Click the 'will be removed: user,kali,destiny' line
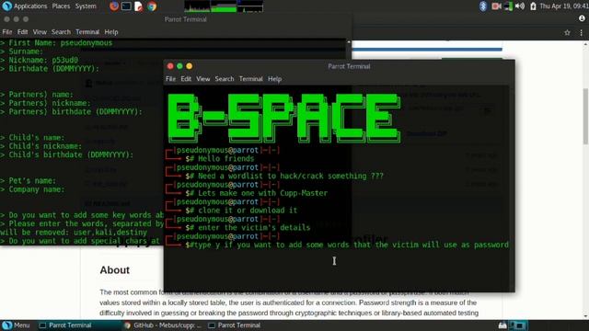This screenshot has width=589, height=331. tap(74, 233)
